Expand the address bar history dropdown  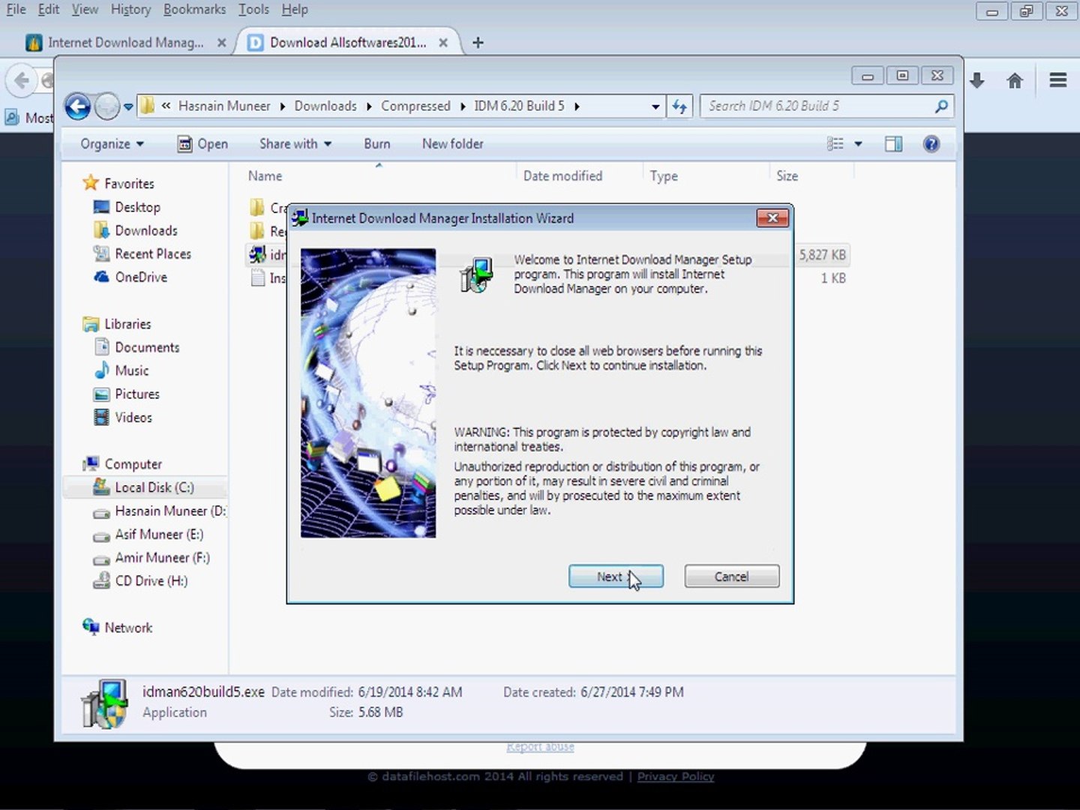tap(655, 106)
